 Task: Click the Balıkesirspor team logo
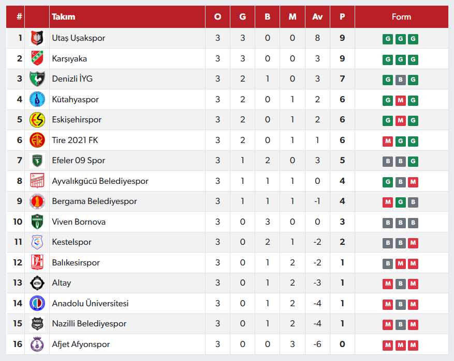click(x=37, y=262)
